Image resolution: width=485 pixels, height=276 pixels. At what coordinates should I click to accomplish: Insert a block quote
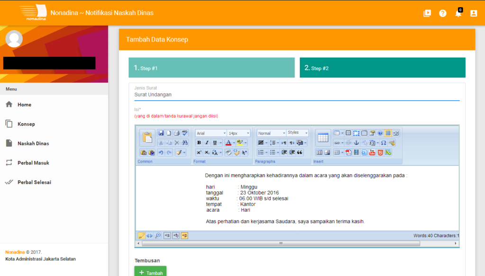point(299,153)
